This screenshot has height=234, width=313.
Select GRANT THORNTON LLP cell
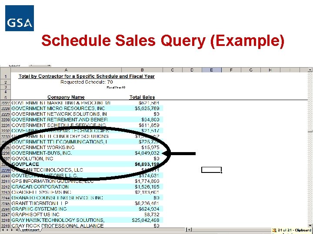66,203
